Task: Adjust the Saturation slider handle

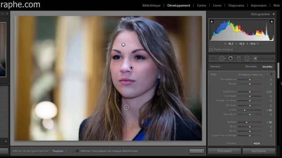Action: click(250, 115)
